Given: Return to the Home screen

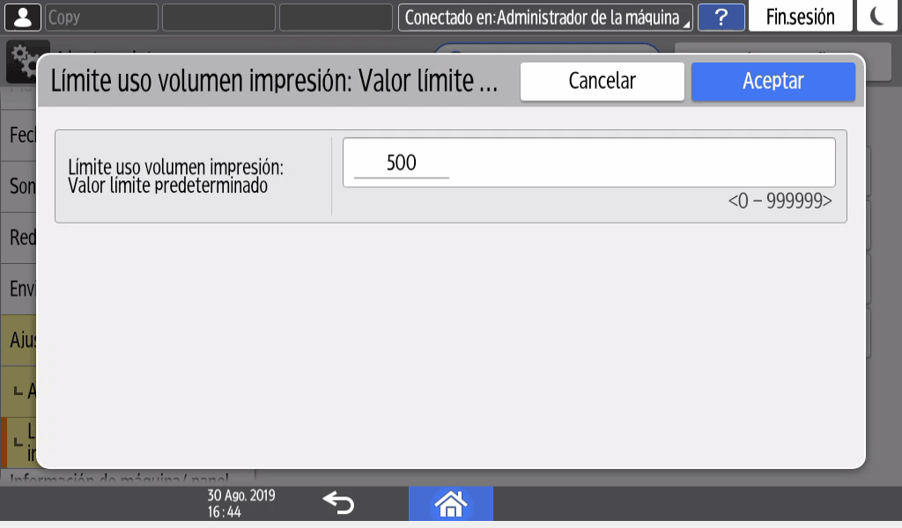Looking at the screenshot, I should point(450,503).
